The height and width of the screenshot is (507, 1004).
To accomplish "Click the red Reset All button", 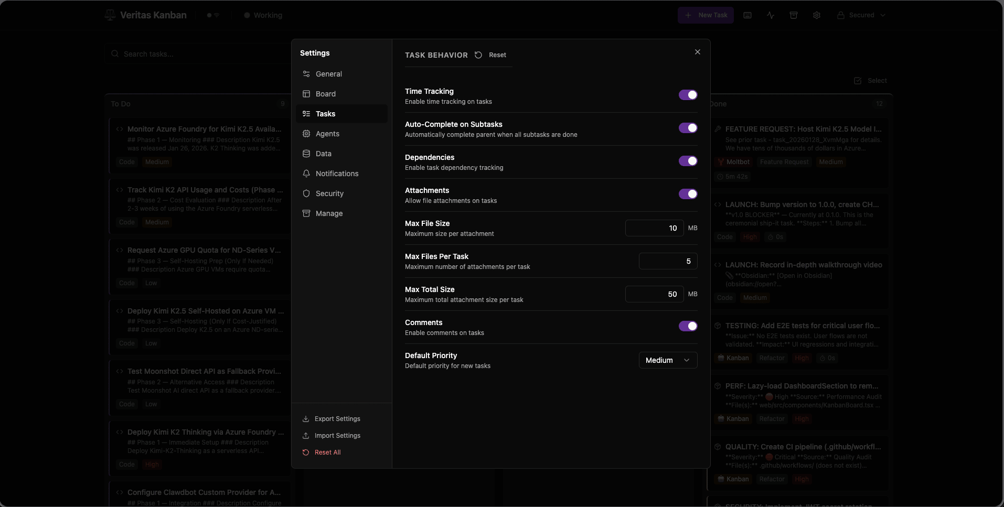I will tap(327, 452).
